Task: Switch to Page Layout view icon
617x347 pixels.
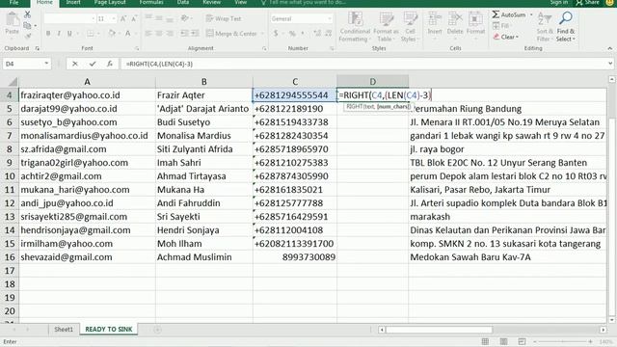Action: tap(503, 341)
